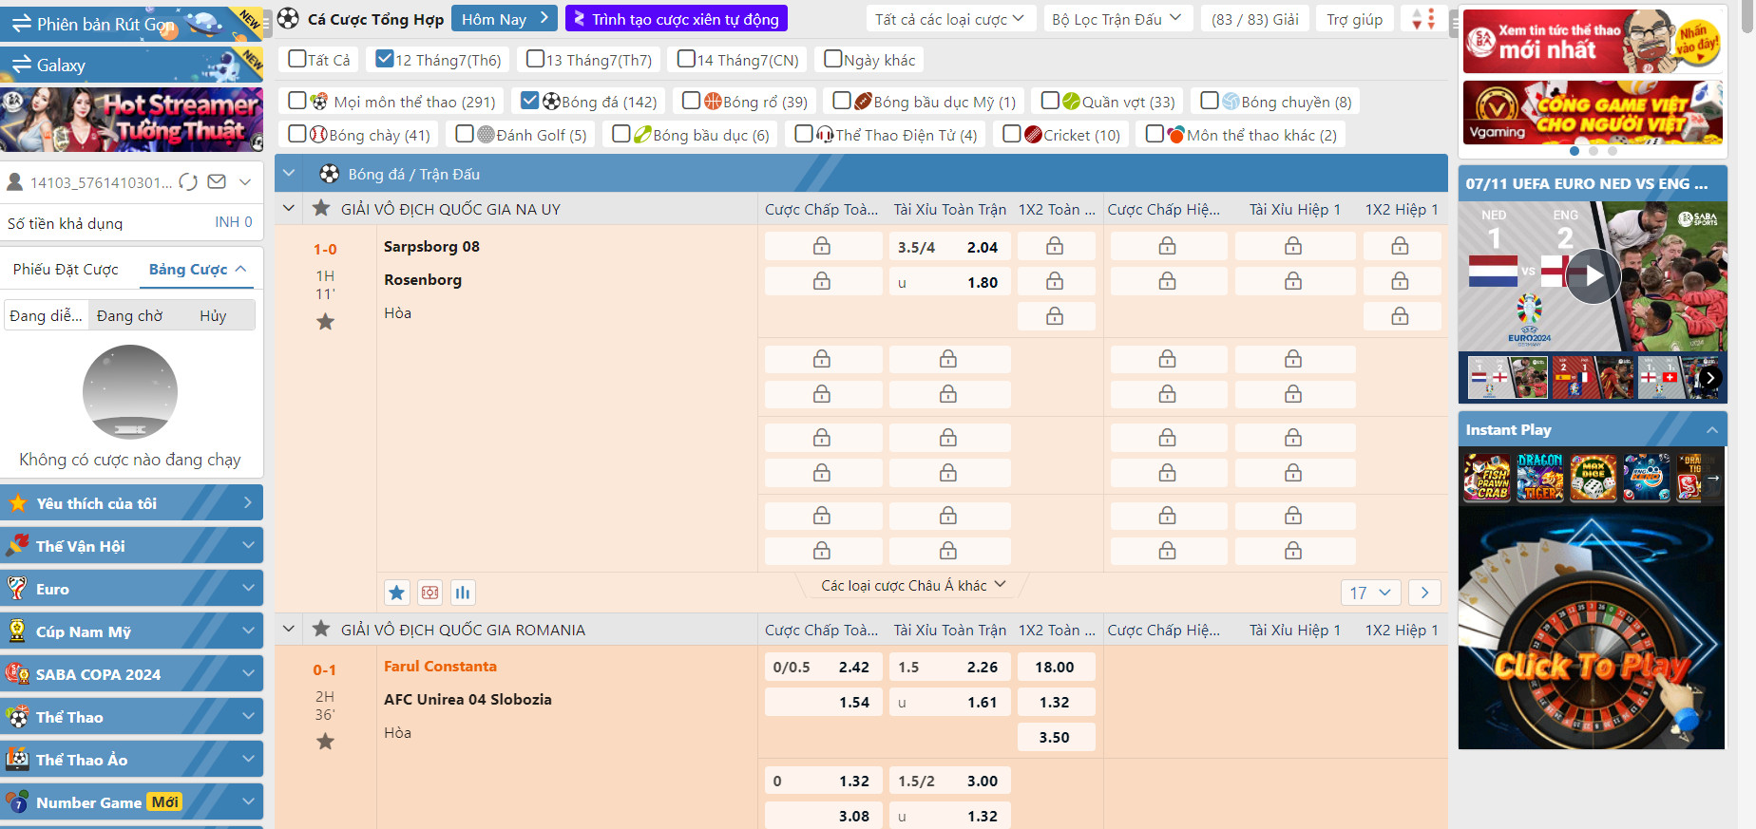Expand Các loại cược Châu Á khác

913,586
